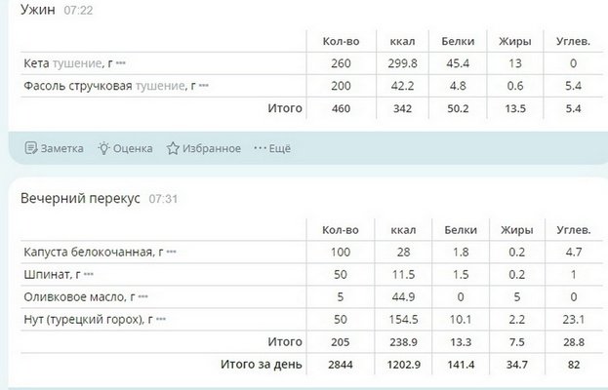Image resolution: width=608 pixels, height=390 pixels.
Task: Open the Фасоль стручковая food entry
Action: [76, 86]
